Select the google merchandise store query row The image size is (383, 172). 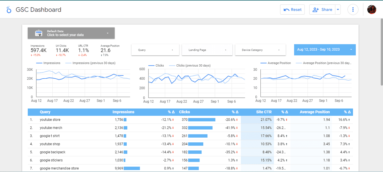click(191, 168)
